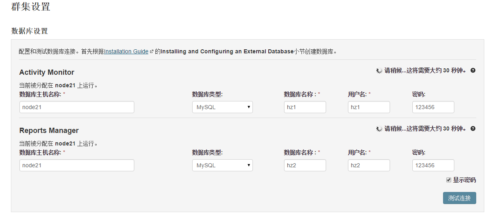This screenshot has height=217, width=492.
Task: Click Activity Monitor database host field node21
Action: pyautogui.click(x=77, y=107)
